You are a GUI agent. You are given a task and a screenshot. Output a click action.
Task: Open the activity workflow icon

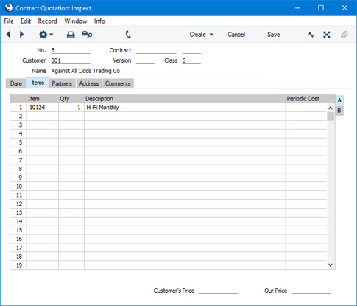(311, 35)
